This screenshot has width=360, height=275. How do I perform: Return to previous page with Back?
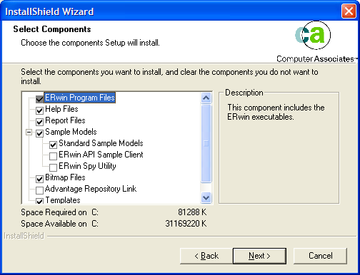[x=206, y=256]
